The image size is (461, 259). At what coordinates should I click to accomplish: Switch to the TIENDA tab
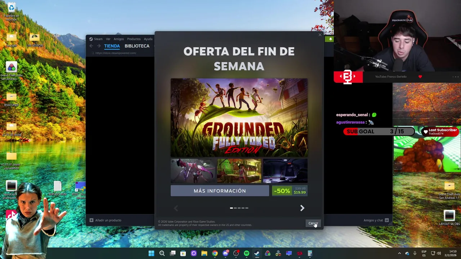tap(112, 46)
